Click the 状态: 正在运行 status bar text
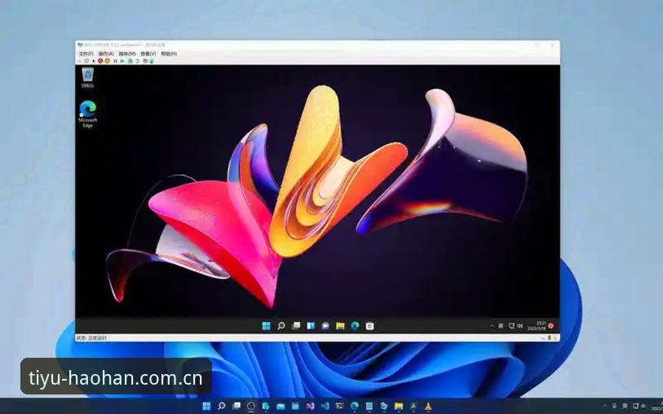663x414 pixels. (91, 338)
